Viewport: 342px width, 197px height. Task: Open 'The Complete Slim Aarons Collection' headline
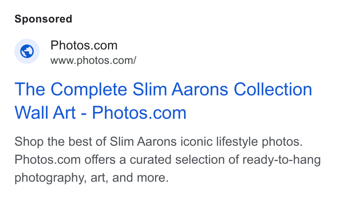[163, 90]
